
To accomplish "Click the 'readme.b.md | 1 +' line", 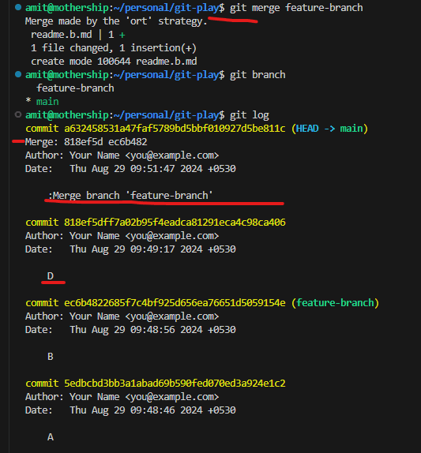I will coord(77,35).
